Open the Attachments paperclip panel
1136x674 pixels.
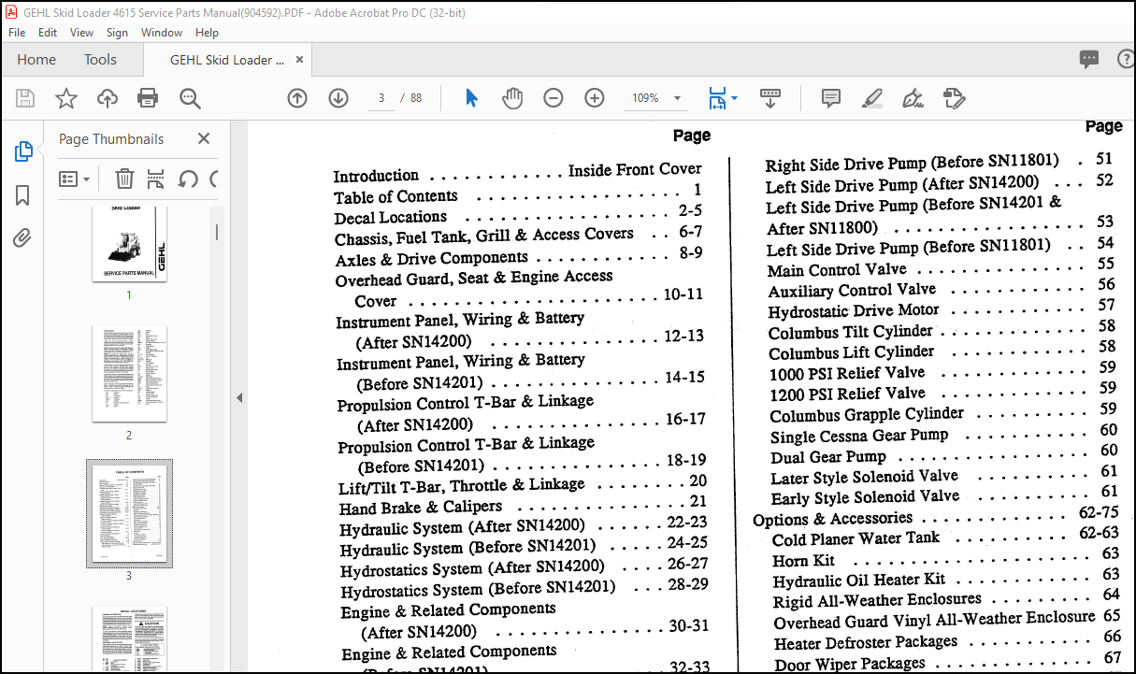pos(23,238)
